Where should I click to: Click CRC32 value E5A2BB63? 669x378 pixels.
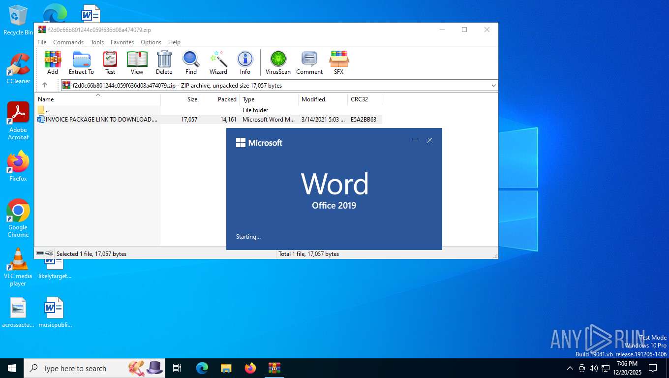(x=364, y=120)
